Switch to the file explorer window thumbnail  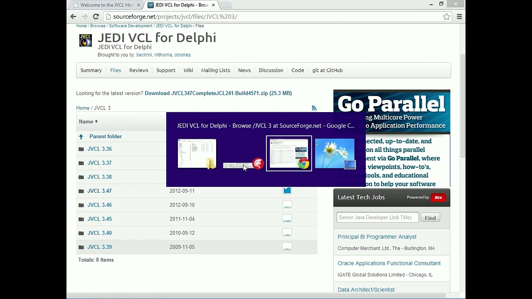tap(197, 154)
